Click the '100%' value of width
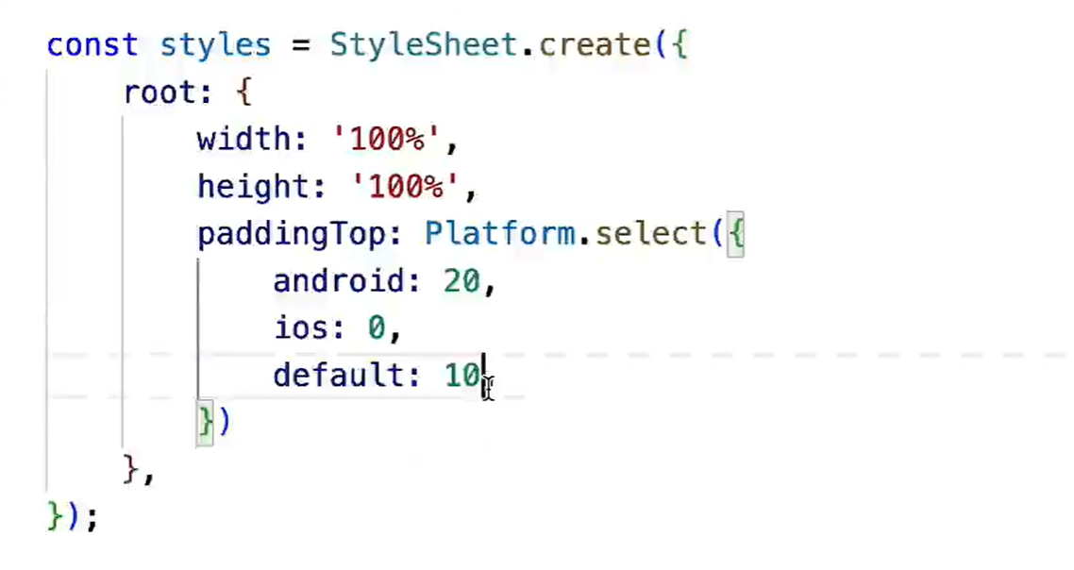Screen dimensions: 1074x570 coord(387,139)
